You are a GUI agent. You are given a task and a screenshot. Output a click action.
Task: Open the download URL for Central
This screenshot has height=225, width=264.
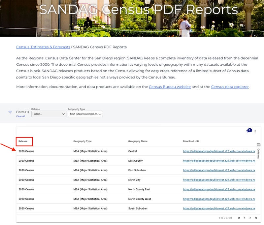pyautogui.click(x=219, y=151)
